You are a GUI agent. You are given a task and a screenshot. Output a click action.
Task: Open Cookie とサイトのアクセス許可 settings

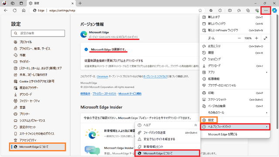pyautogui.click(x=38, y=82)
